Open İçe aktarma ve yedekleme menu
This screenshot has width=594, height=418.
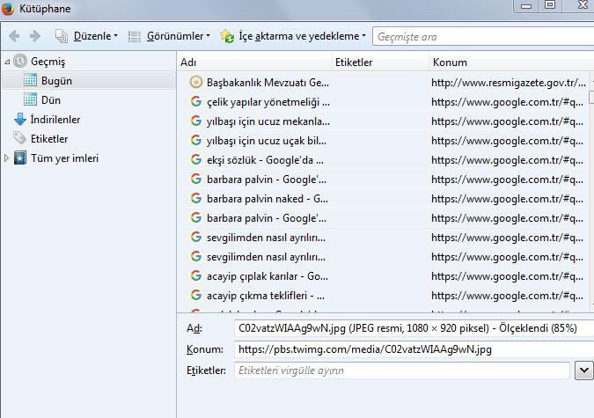tap(302, 36)
